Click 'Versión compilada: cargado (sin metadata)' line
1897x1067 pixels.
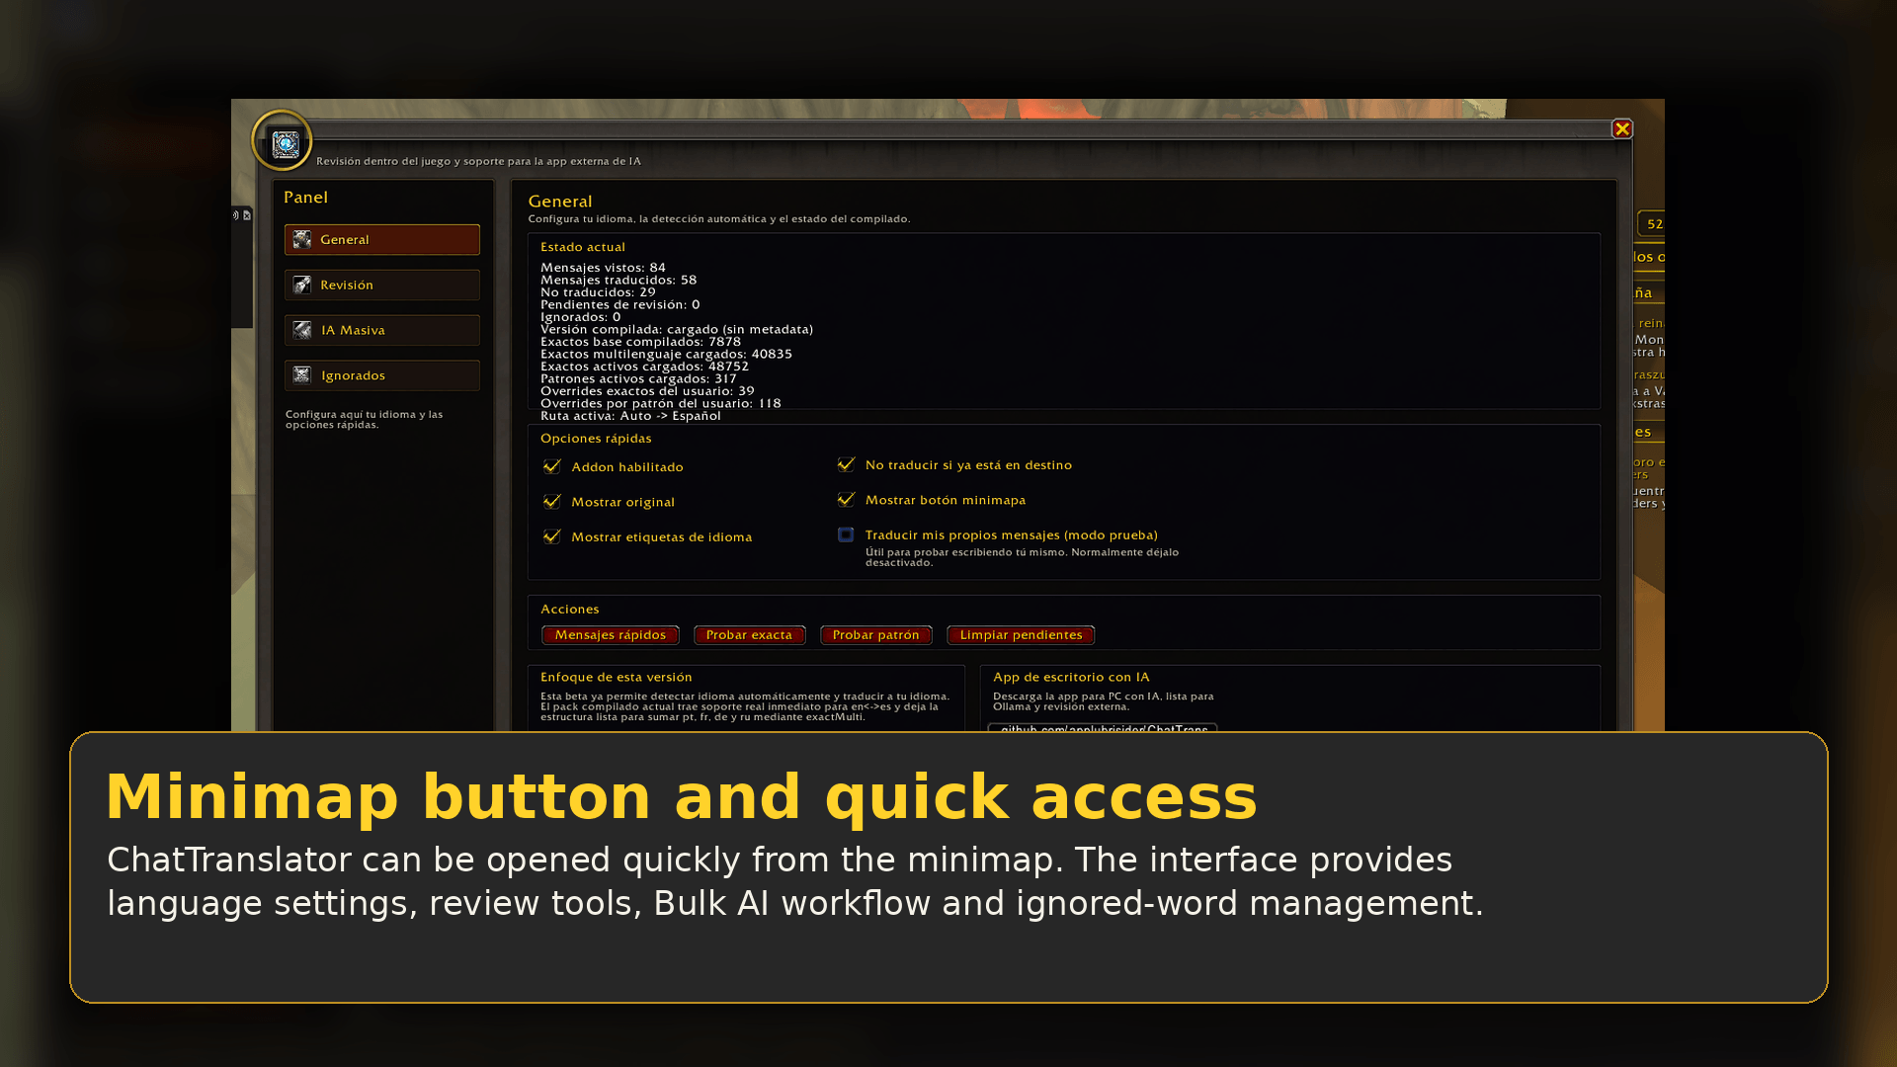[x=677, y=329]
